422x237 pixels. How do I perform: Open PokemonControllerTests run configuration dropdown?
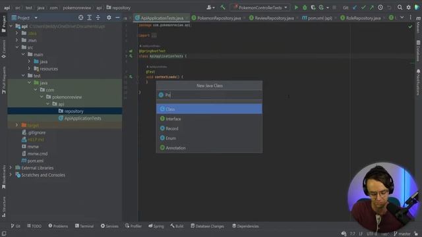coord(260,7)
